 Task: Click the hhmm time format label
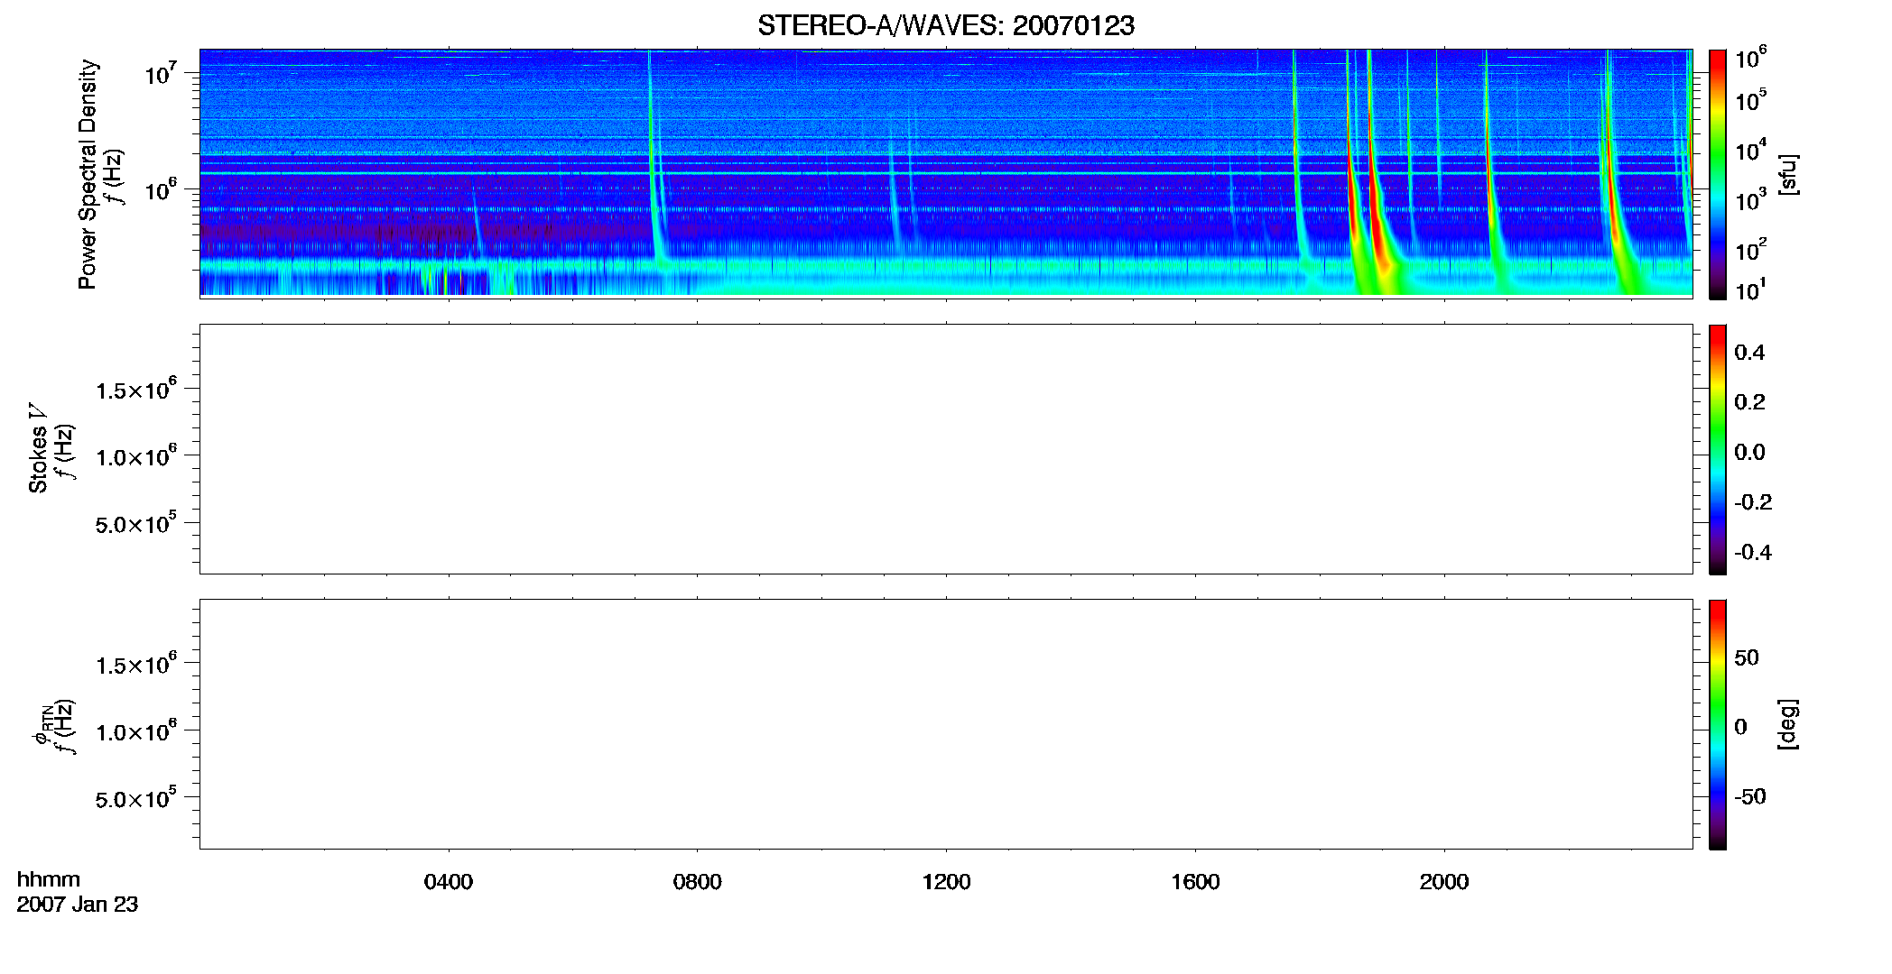click(49, 879)
